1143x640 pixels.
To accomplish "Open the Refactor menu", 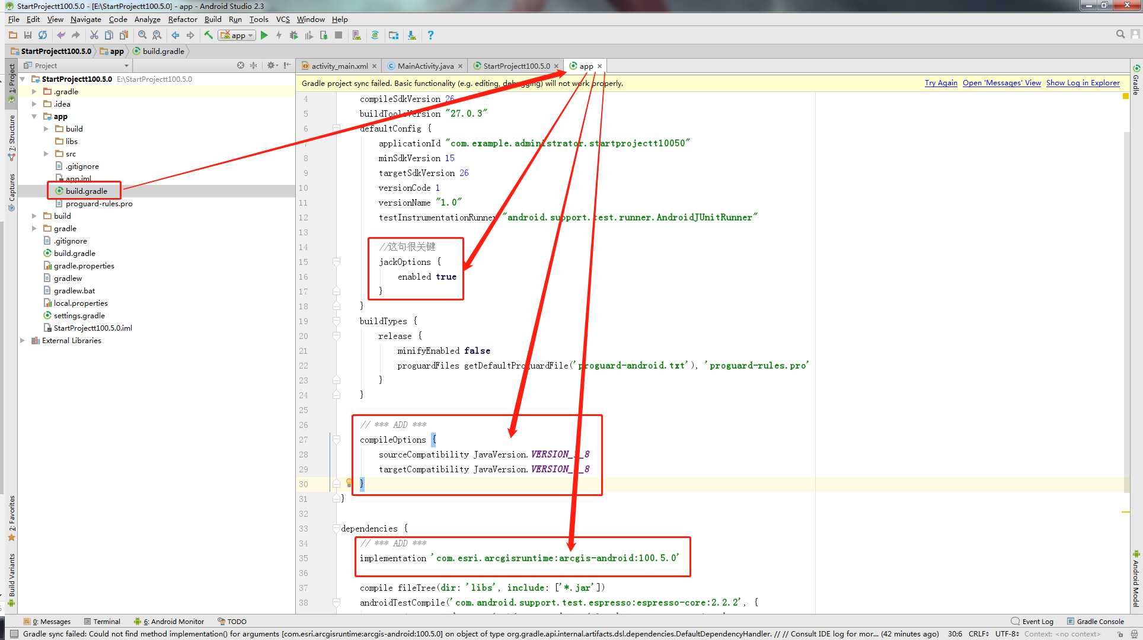I will (x=183, y=19).
